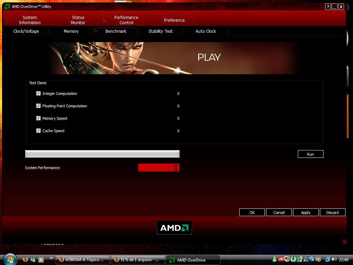Open the Status Monitor tab
Image resolution: width=353 pixels, height=265 pixels.
[x=78, y=20]
